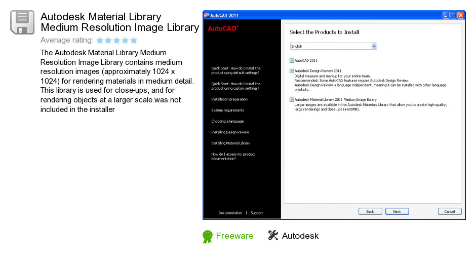The image size is (476, 259).
Task: Click the AutoCAD 2011 title bar icon
Action: click(x=207, y=15)
